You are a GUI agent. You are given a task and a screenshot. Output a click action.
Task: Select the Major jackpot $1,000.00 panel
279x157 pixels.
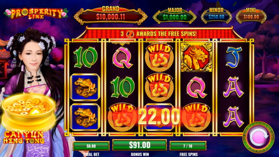pos(174,16)
